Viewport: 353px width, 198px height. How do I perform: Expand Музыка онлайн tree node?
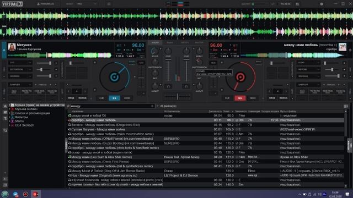click(x=9, y=109)
